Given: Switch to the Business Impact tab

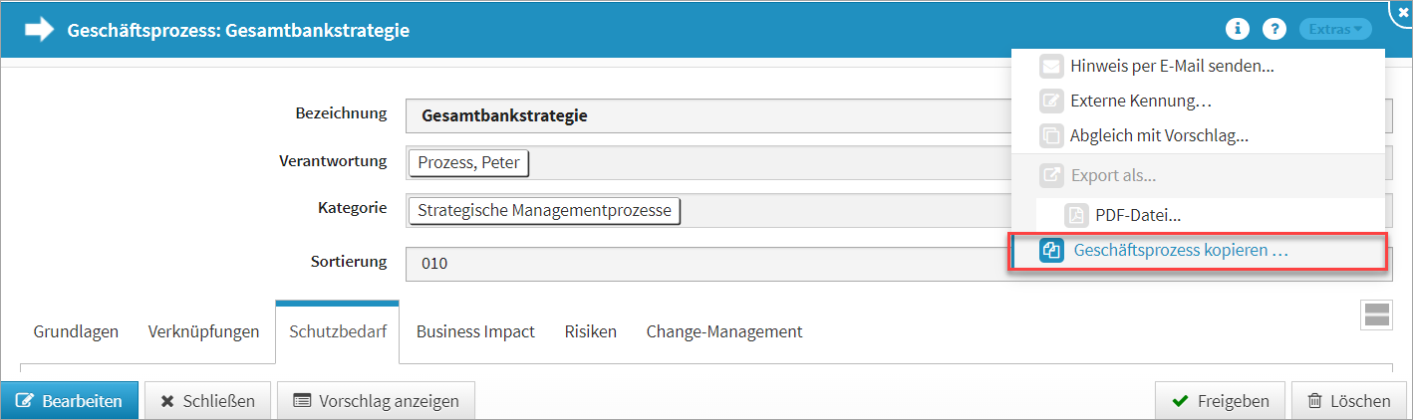Looking at the screenshot, I should point(475,331).
